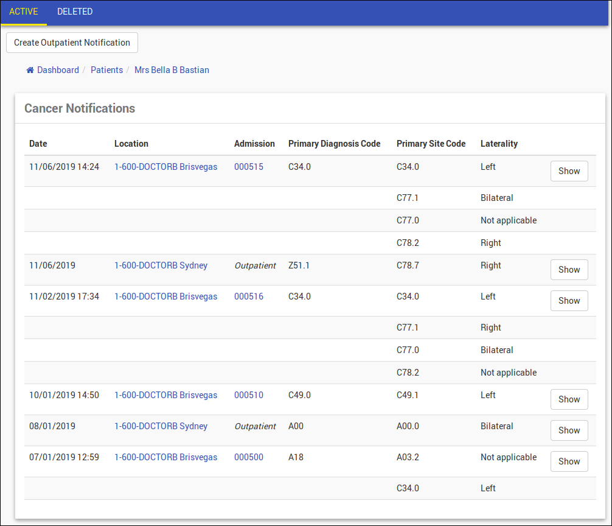Open the Sydney location link dated 08/01/2019
612x526 pixels.
coord(161,426)
